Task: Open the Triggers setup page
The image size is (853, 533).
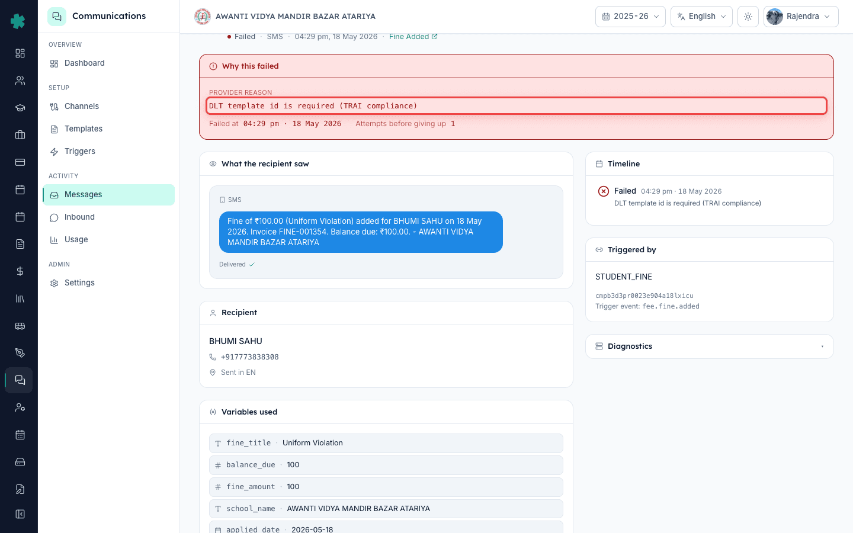Action: point(108,152)
